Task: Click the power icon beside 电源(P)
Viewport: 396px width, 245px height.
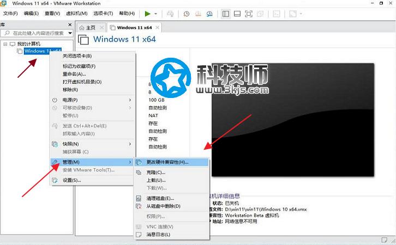Action: 55,100
